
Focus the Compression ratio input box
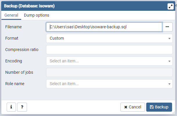click(109, 50)
